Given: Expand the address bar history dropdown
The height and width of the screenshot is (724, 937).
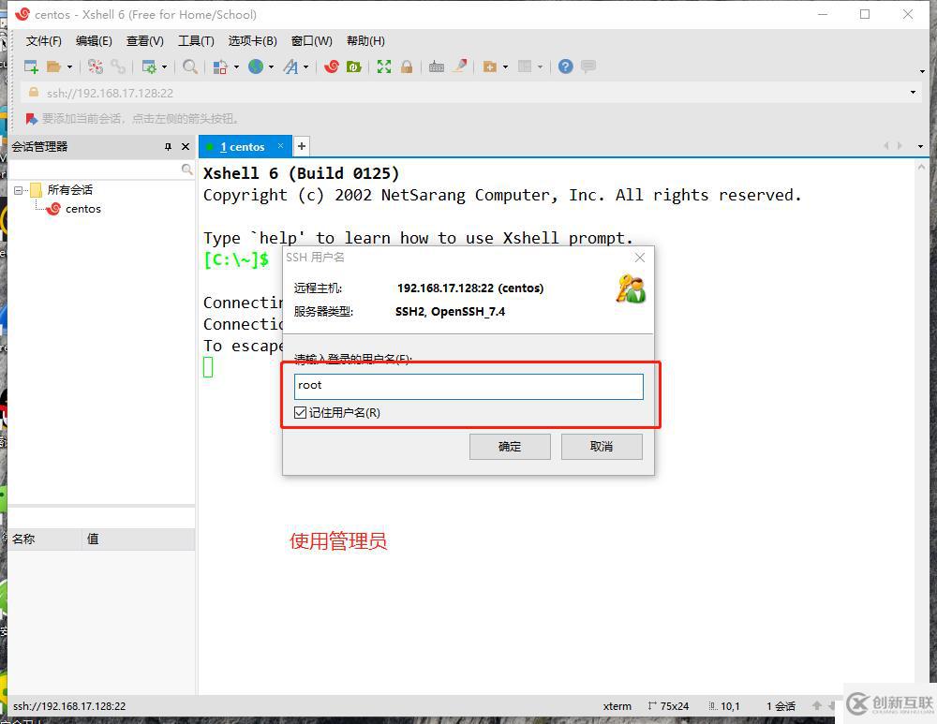Looking at the screenshot, I should coord(913,93).
